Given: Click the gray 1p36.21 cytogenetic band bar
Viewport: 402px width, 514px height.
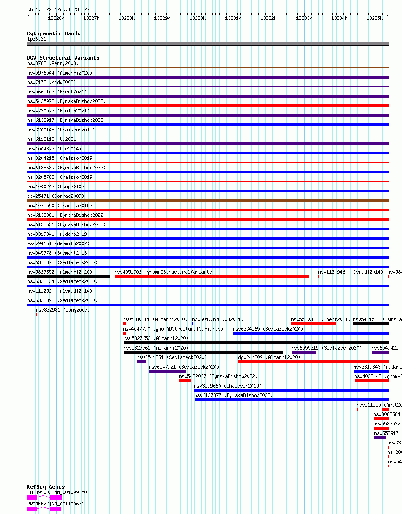Looking at the screenshot, I should coord(208,44).
